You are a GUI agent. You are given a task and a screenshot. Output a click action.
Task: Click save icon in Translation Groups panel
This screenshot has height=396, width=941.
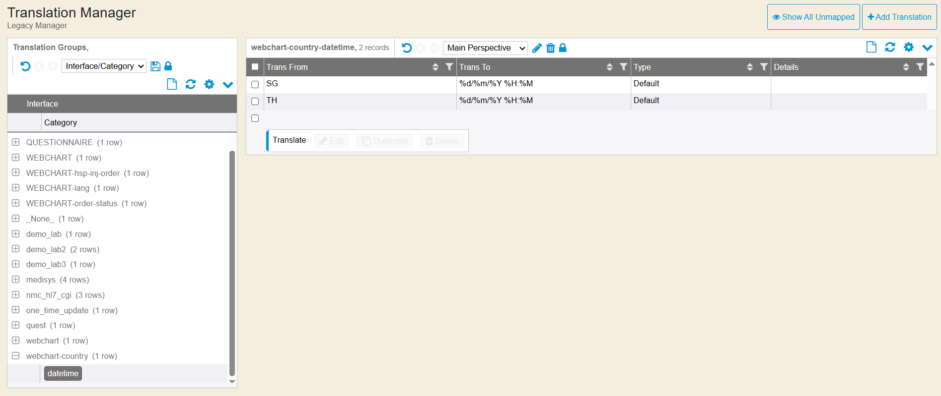tap(155, 66)
